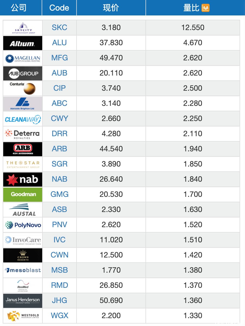245x326 pixels.
Task: Open the WGX ticker link
Action: pyautogui.click(x=59, y=315)
